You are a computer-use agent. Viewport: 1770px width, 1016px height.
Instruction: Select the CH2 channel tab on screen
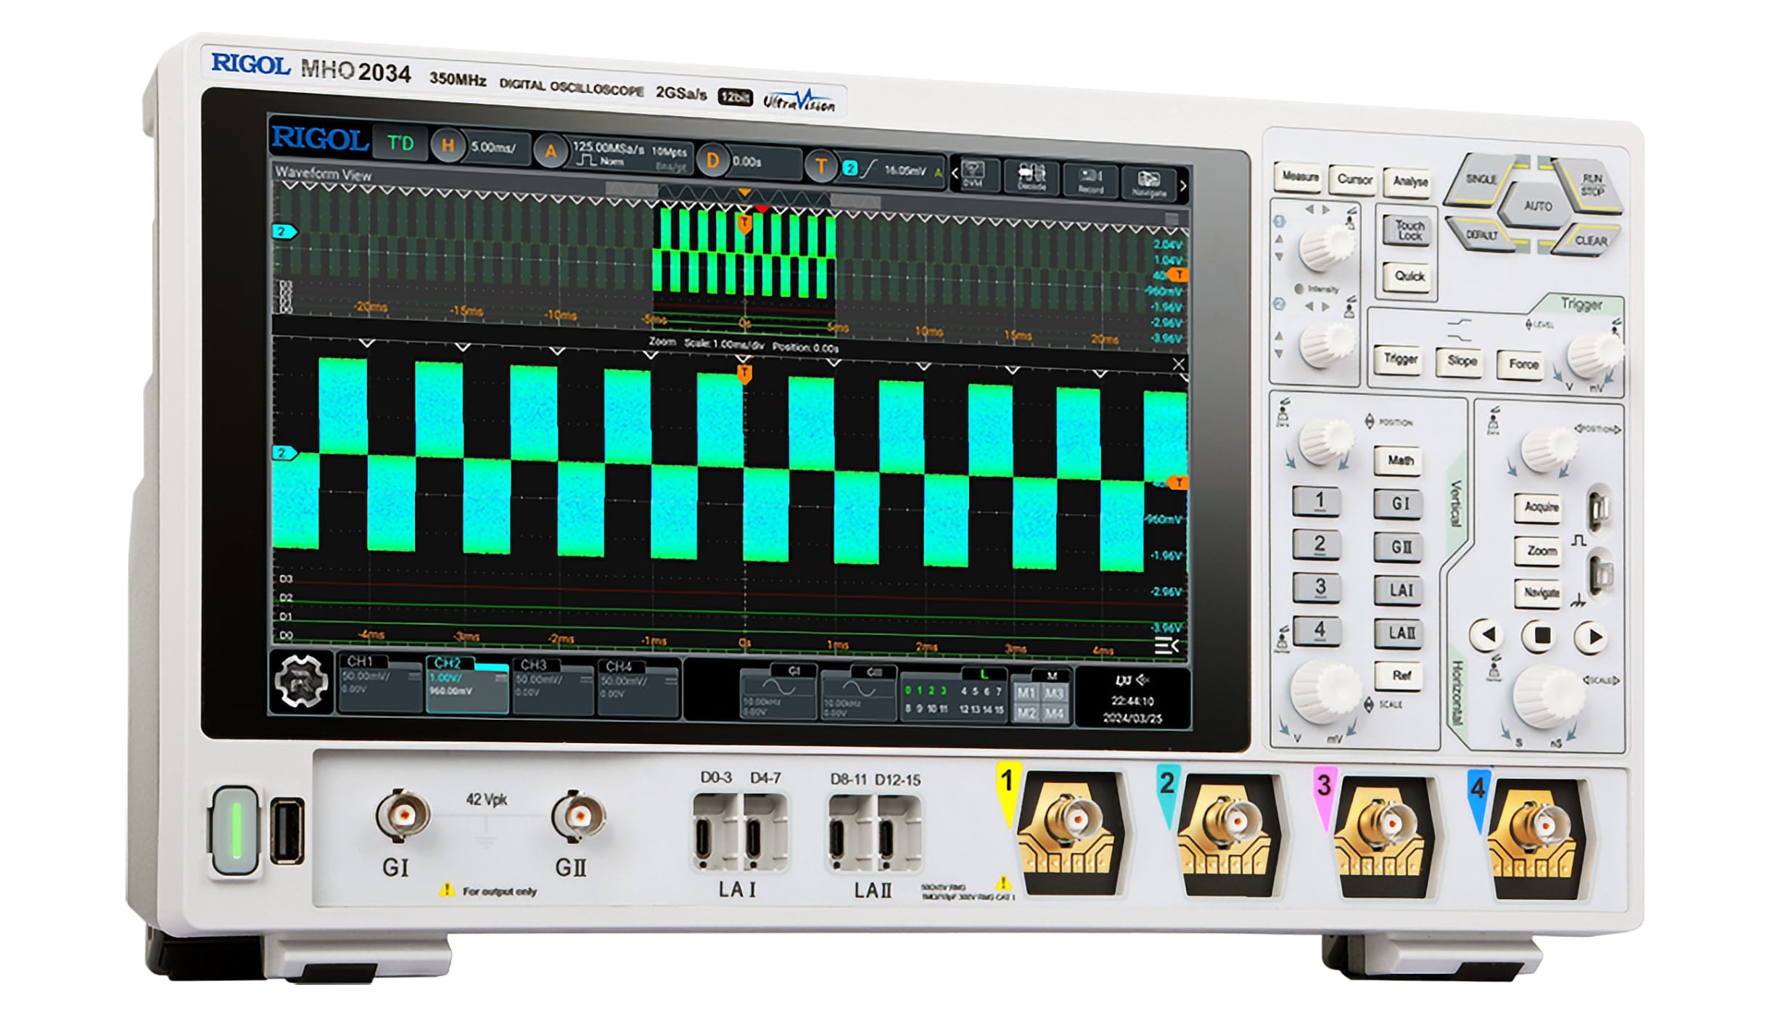coord(466,684)
